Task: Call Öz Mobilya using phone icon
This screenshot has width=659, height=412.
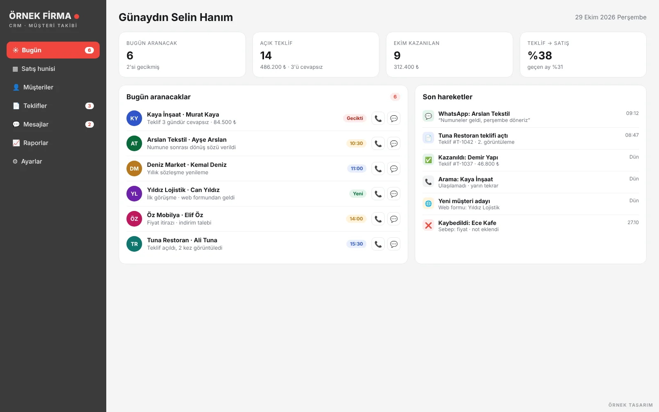Action: (x=378, y=219)
